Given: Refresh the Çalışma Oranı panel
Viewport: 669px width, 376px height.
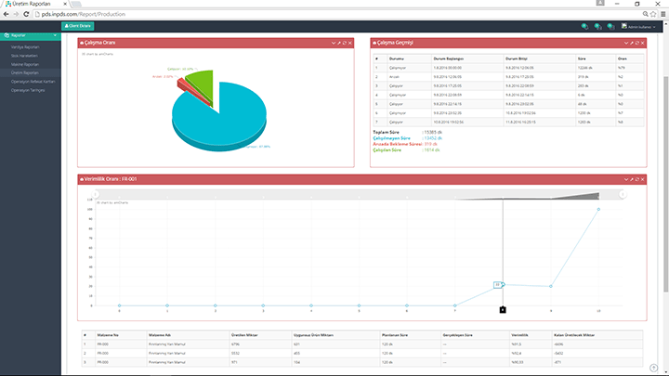Looking at the screenshot, I should (345, 43).
